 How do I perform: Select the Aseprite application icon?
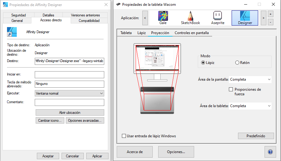tap(218, 18)
